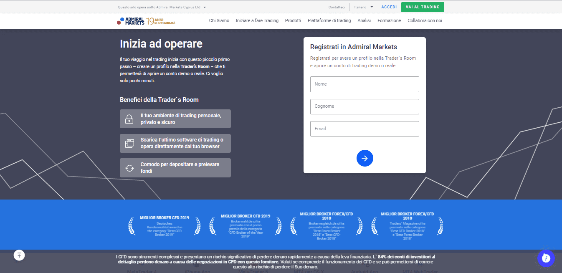The image size is (562, 273).
Task: Click the Brokerwahl.de CFD 2019 award
Action: pyautogui.click(x=246, y=226)
